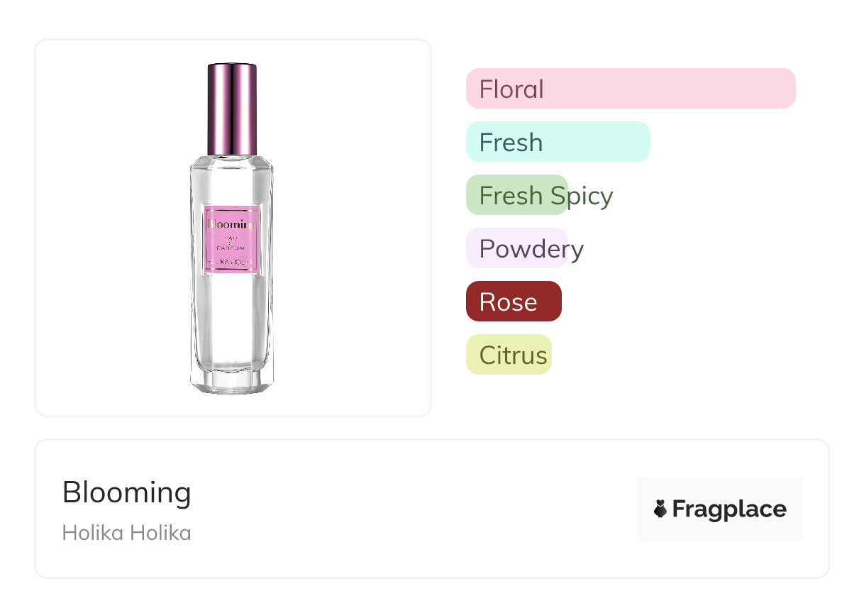Click "Holika Holika" text on bottle label

232,262
